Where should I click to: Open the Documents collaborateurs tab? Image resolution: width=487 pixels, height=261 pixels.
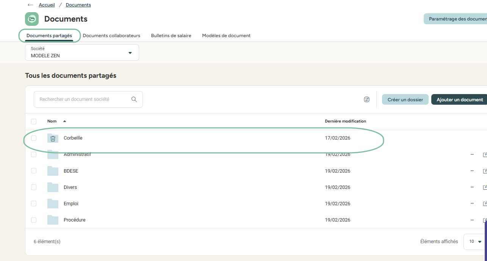point(111,36)
